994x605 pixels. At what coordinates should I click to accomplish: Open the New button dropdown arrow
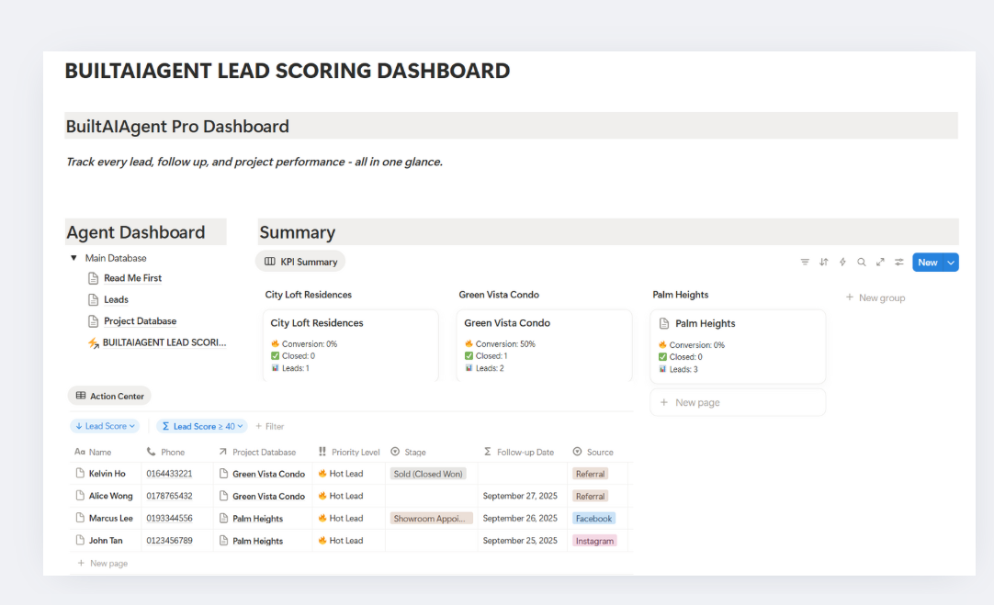[x=950, y=262]
